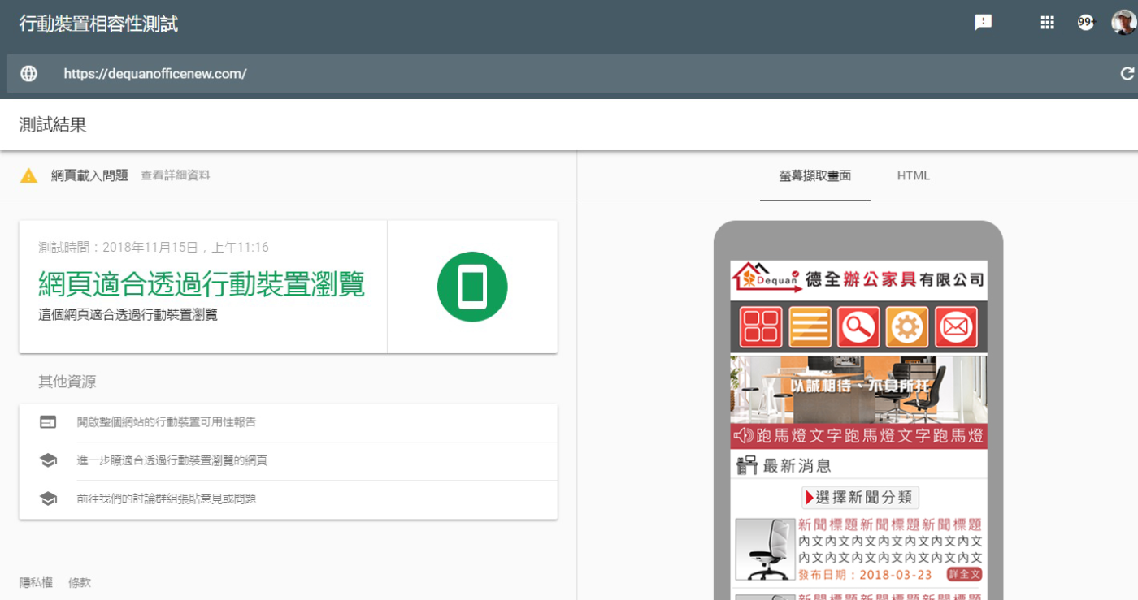Click the refresh icon to rerun test
The width and height of the screenshot is (1138, 600).
pyautogui.click(x=1127, y=74)
